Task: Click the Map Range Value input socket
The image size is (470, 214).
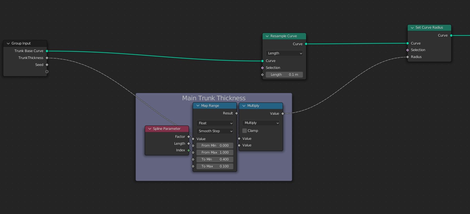Action: 193,139
